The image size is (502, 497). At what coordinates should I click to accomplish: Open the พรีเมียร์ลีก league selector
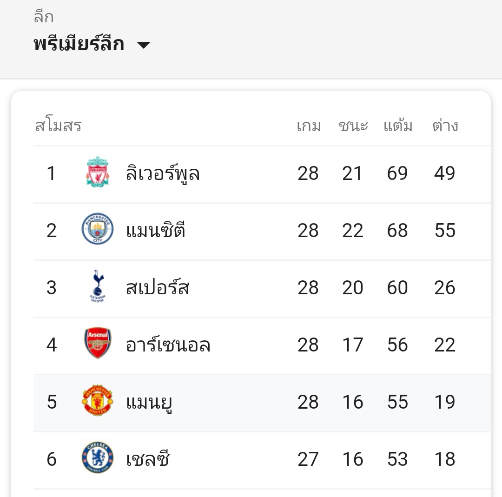coord(79,45)
